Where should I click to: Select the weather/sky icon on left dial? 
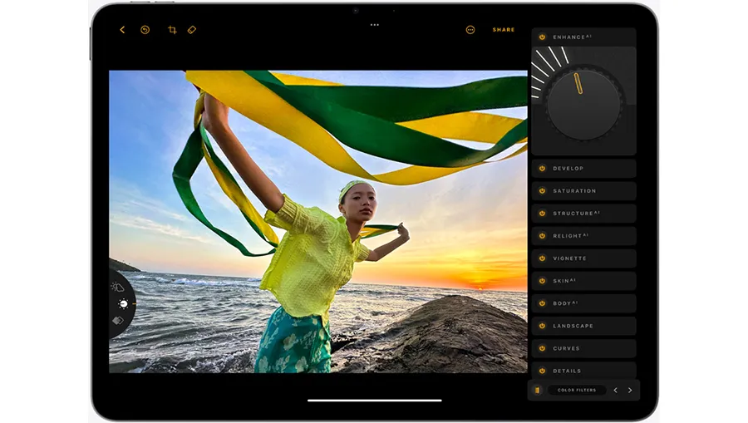pos(117,288)
